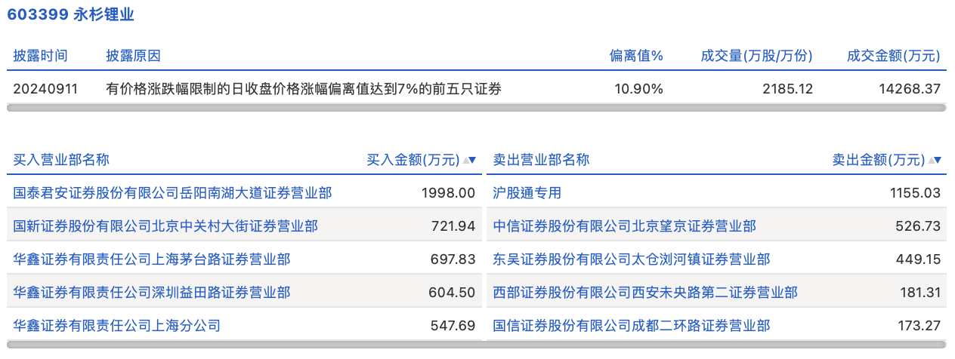Open 国泰君安证券岳阳南湖大道证券营业部 link
The width and height of the screenshot is (955, 359).
tap(172, 193)
